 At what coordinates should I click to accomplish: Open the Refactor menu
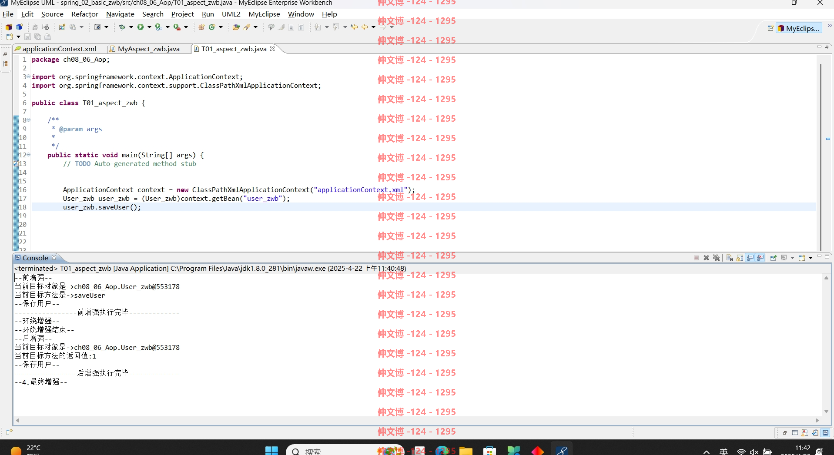[x=85, y=14]
